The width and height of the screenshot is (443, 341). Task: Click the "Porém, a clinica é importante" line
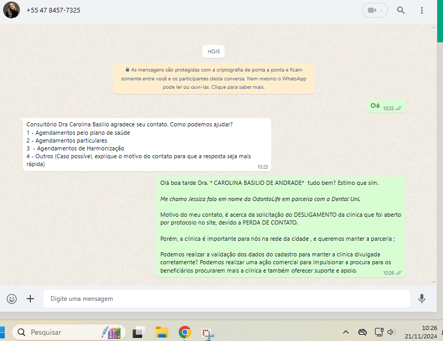(277, 239)
